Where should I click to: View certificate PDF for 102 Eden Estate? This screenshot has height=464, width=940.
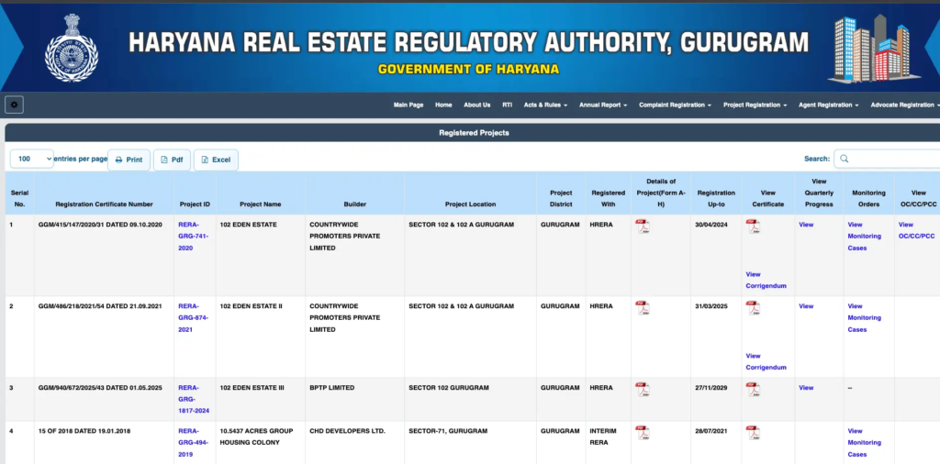click(753, 226)
